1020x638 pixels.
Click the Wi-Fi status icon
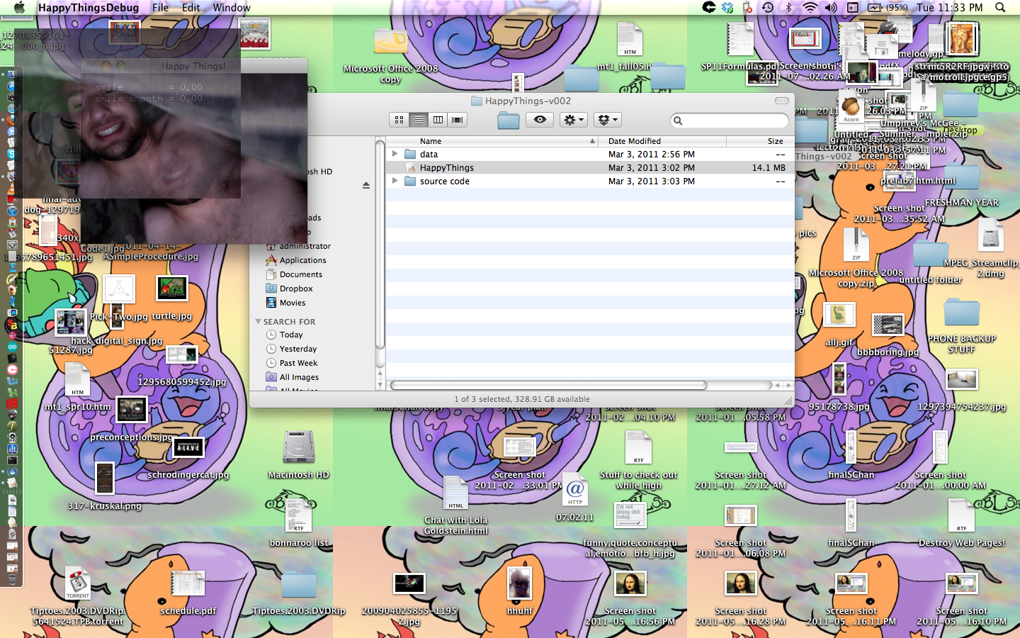(810, 7)
